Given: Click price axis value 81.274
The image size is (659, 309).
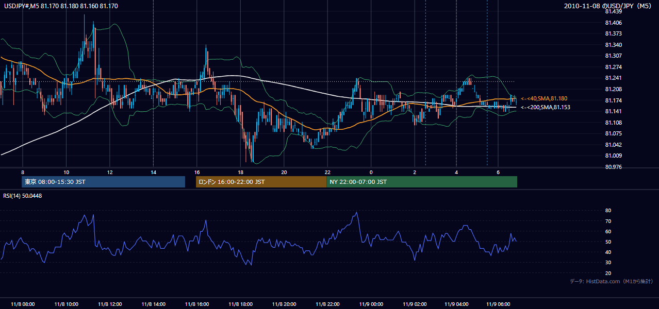Looking at the screenshot, I should click(x=613, y=67).
